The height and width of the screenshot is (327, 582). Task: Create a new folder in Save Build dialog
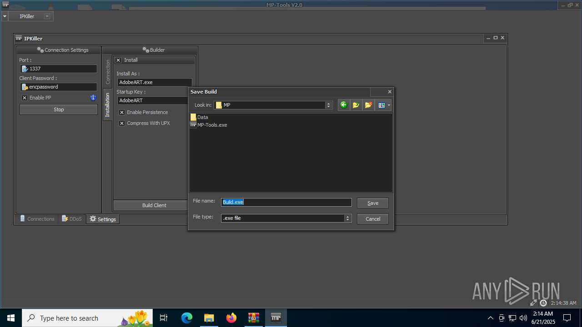[368, 105]
